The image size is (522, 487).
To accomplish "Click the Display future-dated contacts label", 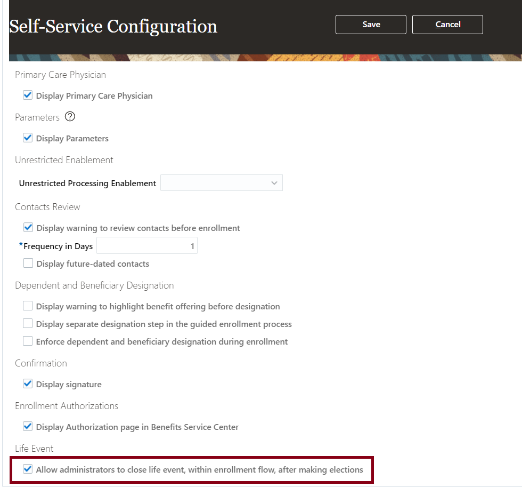I will (93, 264).
